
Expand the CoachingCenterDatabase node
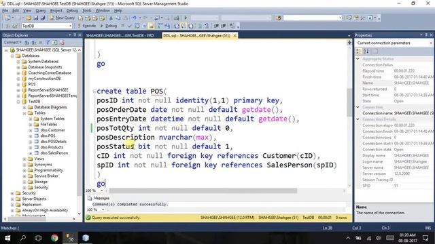point(18,73)
